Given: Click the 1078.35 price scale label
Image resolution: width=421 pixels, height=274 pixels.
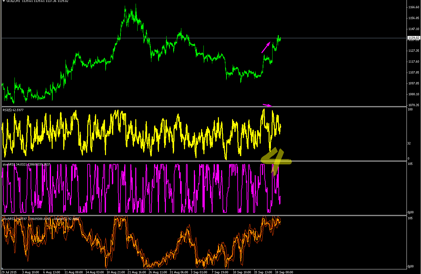Looking at the screenshot, I should point(413,105).
